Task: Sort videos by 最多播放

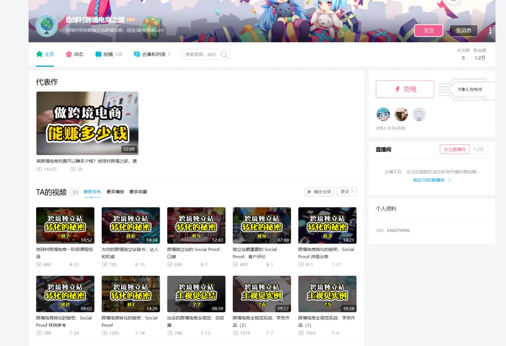Action: point(115,192)
